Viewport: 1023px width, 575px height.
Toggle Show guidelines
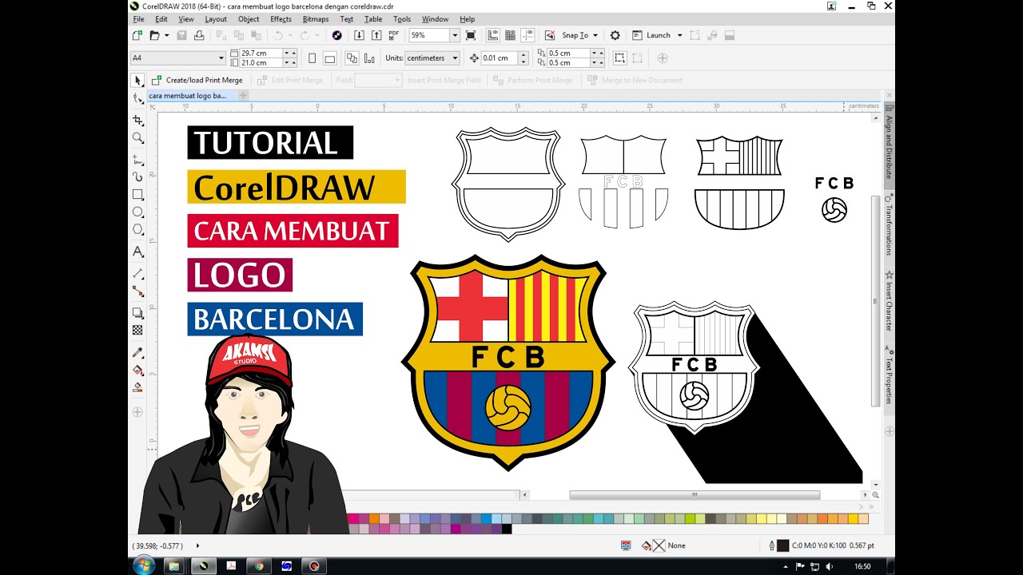pos(526,35)
